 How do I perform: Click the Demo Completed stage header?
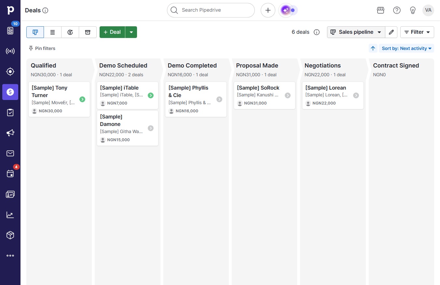coord(192,66)
